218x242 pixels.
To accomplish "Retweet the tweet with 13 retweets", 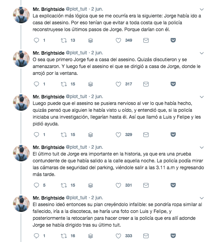I will [x=64, y=40].
